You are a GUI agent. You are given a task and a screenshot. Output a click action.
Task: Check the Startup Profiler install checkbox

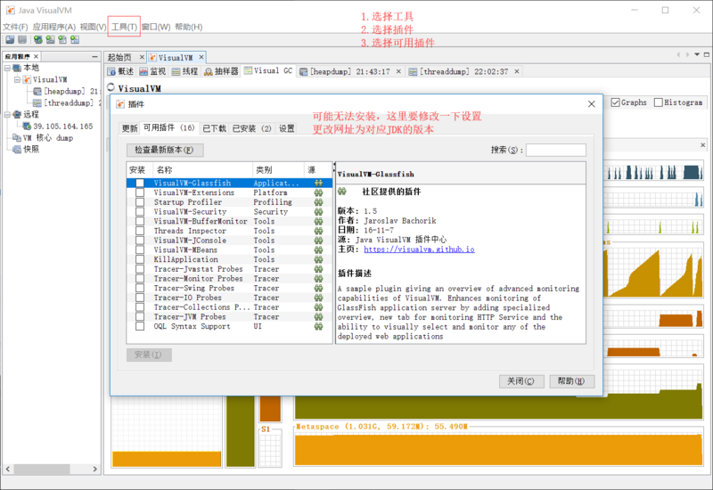pos(140,202)
